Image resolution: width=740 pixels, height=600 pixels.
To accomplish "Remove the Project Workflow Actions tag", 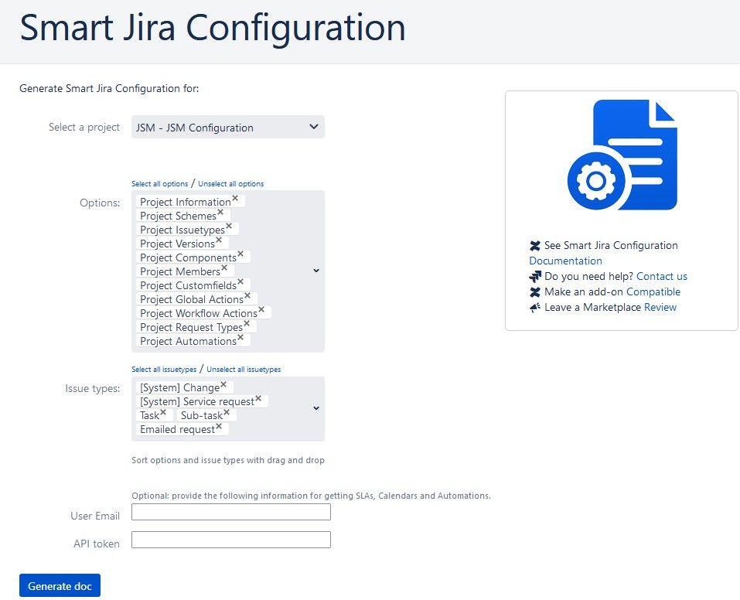I will (261, 310).
